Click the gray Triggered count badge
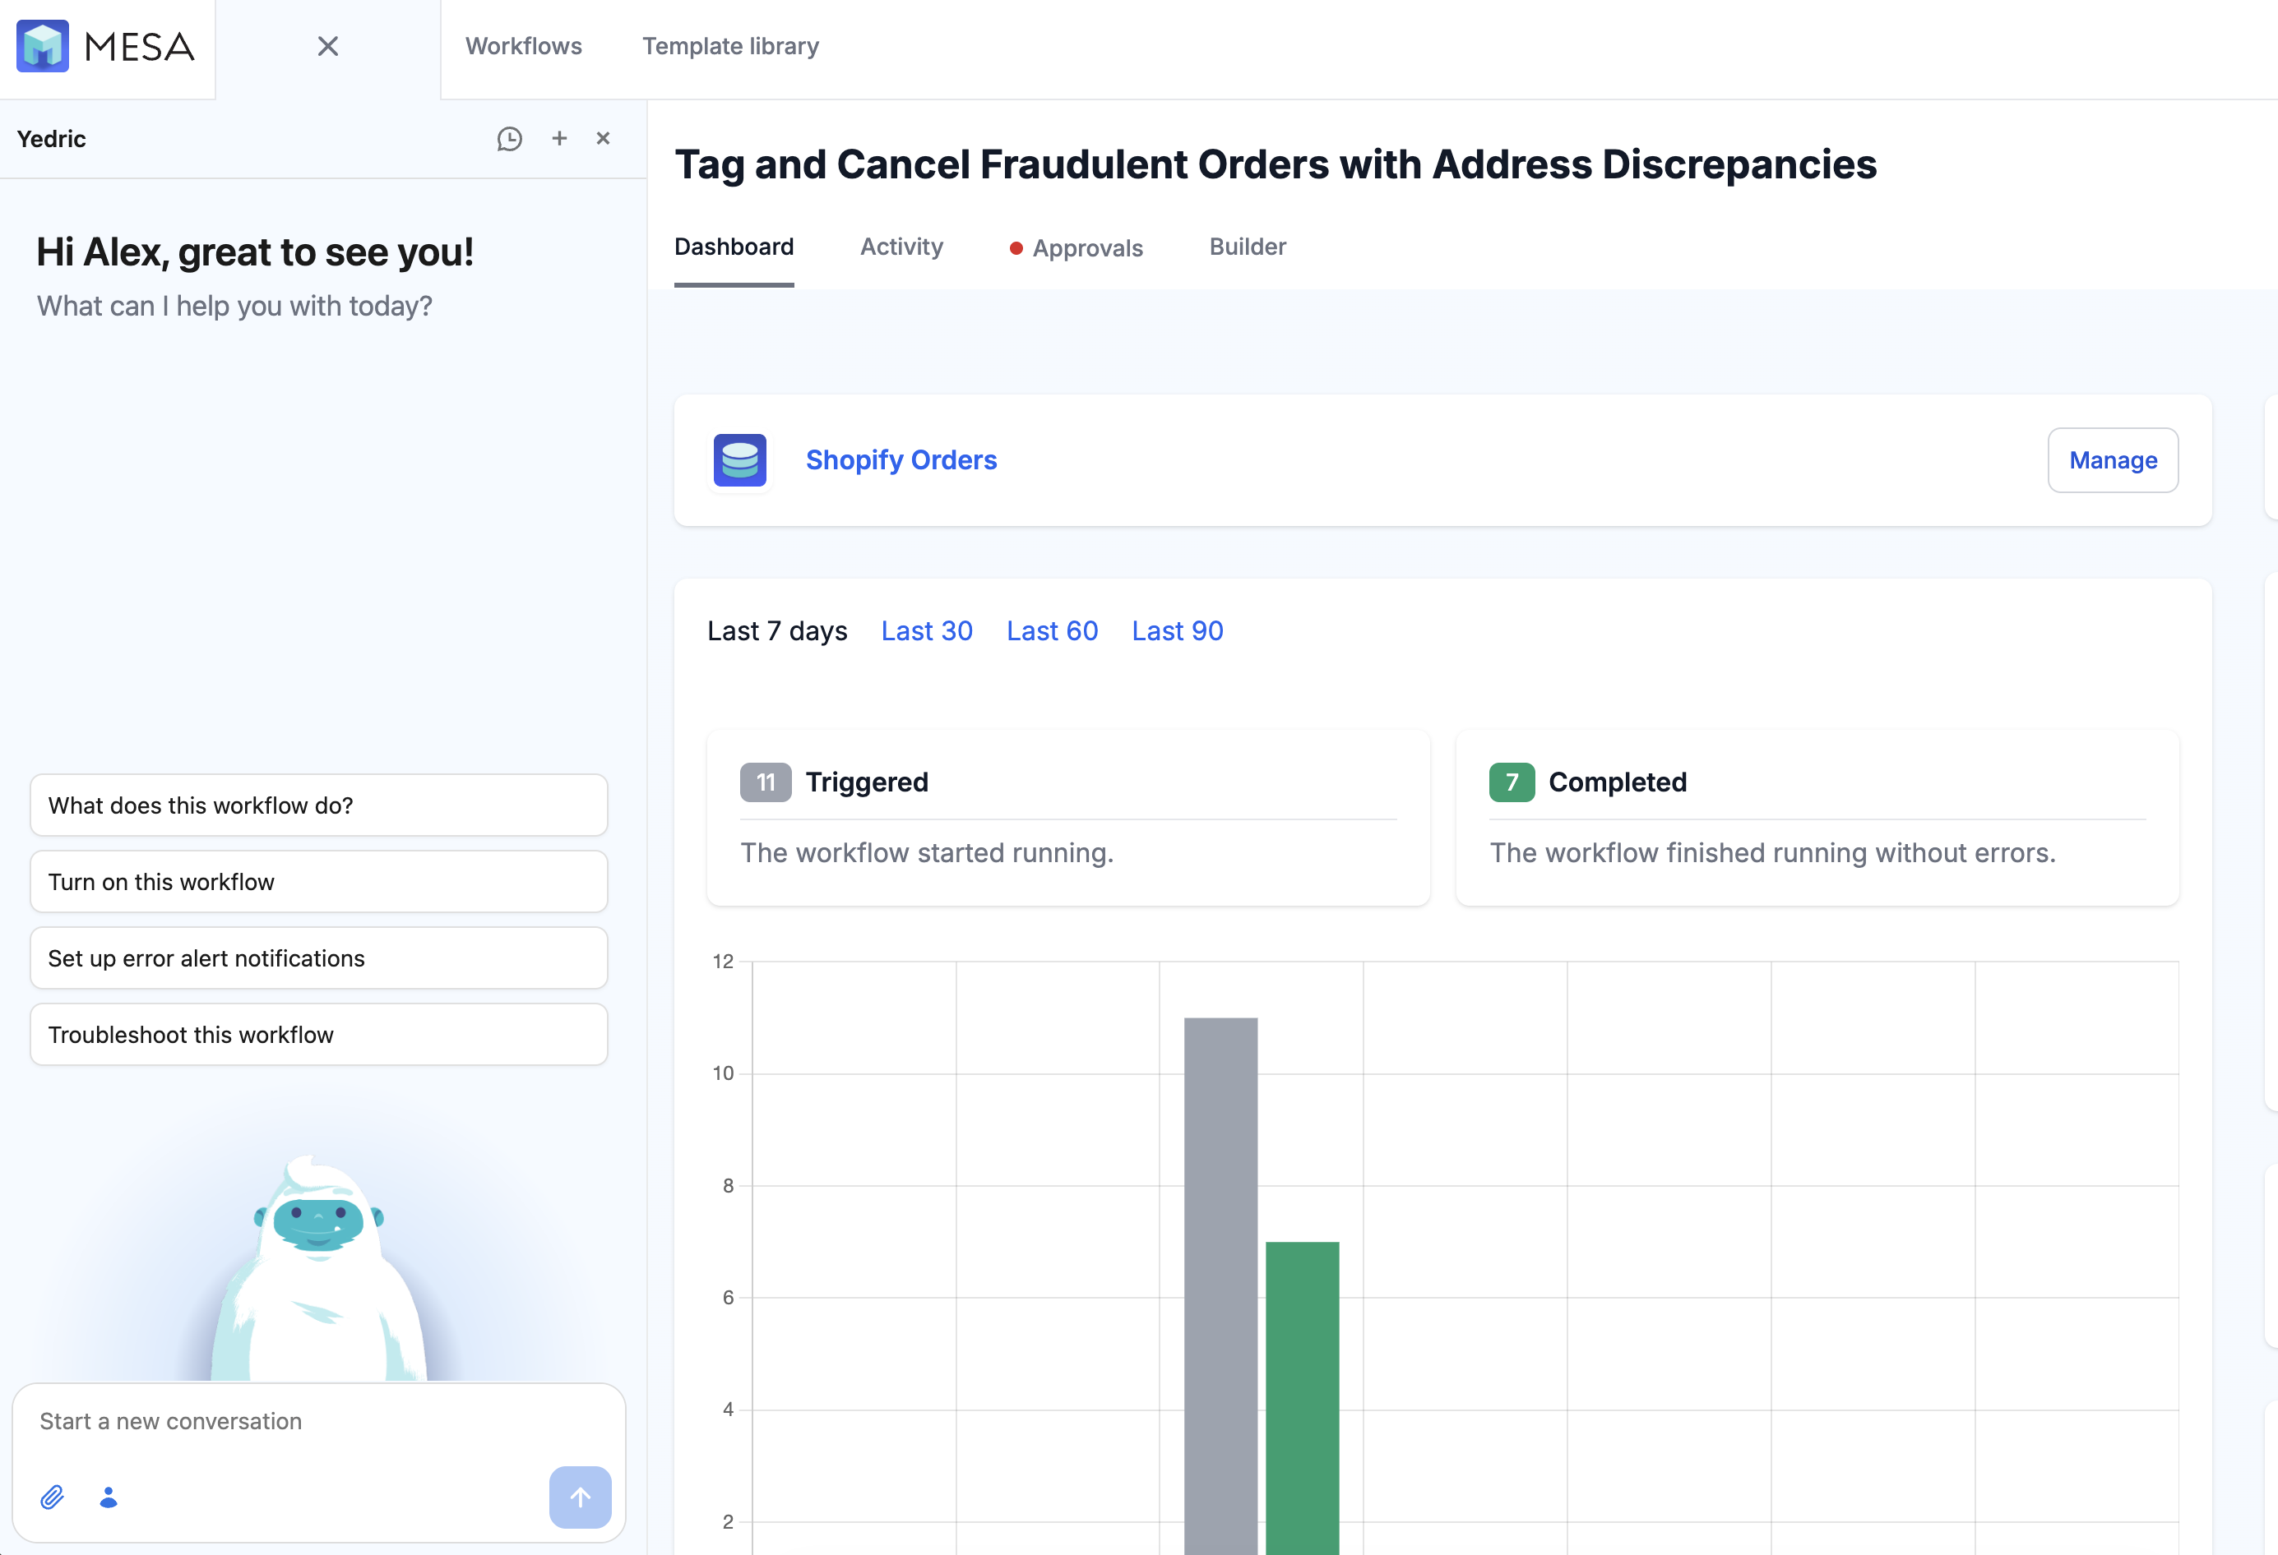 (766, 782)
